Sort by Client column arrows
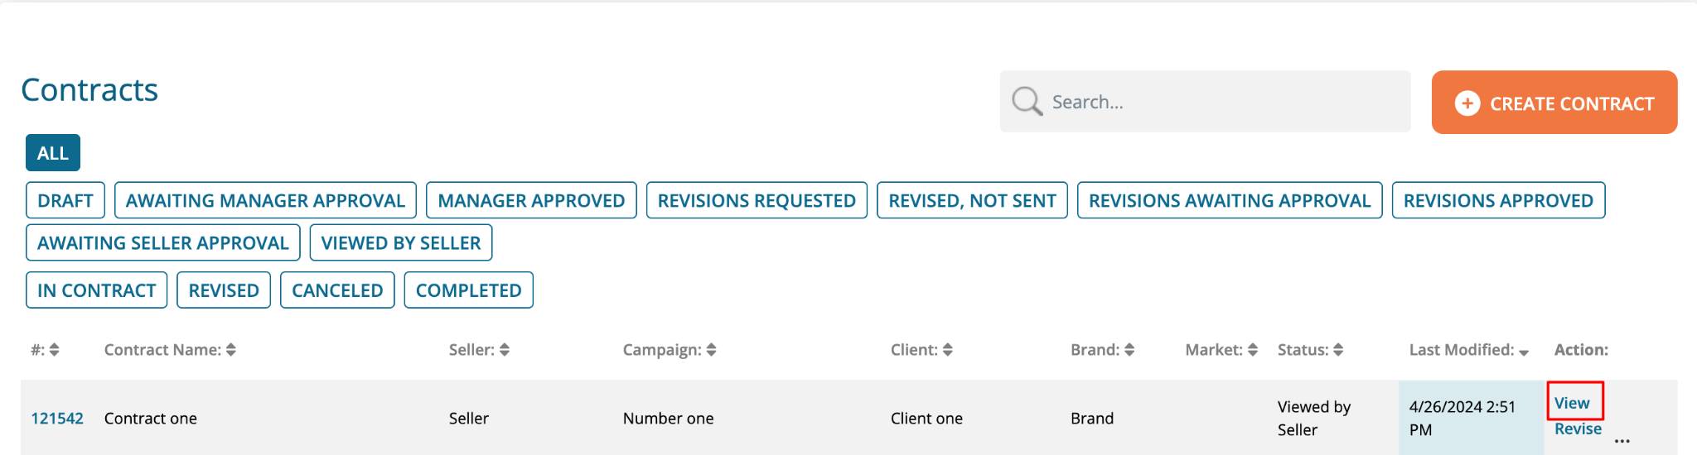This screenshot has width=1697, height=455. [x=948, y=350]
